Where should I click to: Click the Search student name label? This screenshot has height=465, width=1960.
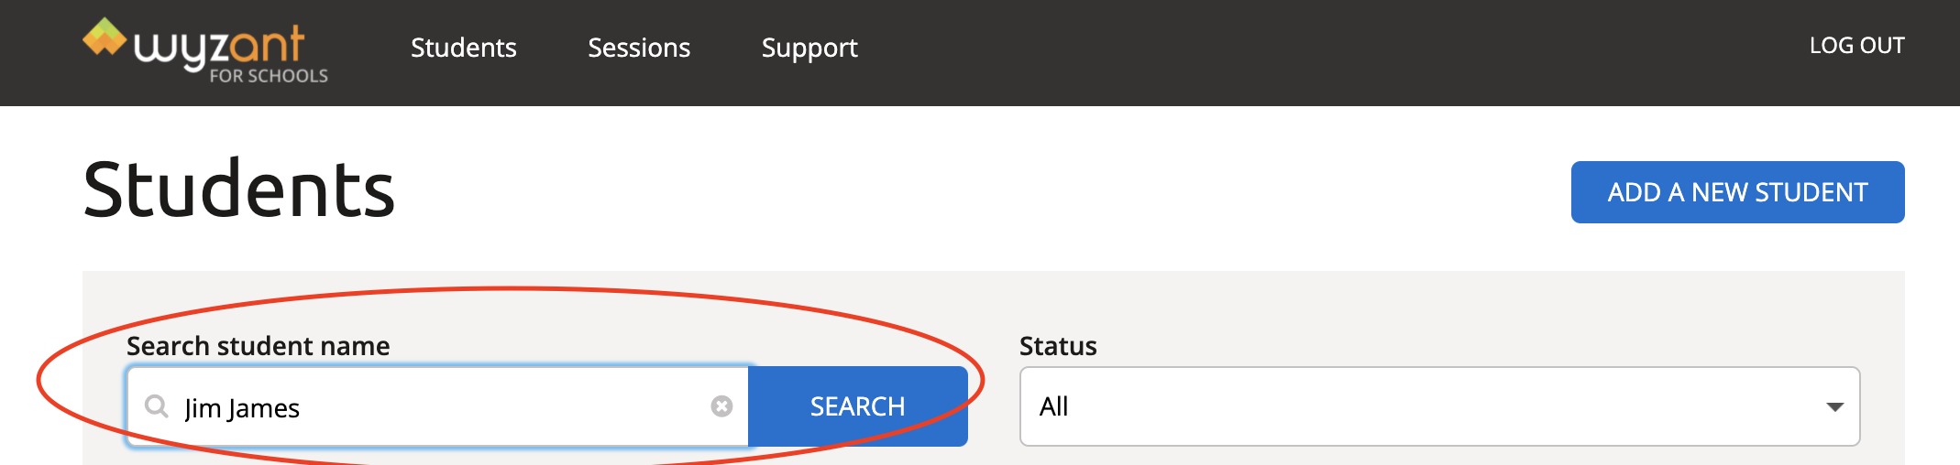[259, 346]
